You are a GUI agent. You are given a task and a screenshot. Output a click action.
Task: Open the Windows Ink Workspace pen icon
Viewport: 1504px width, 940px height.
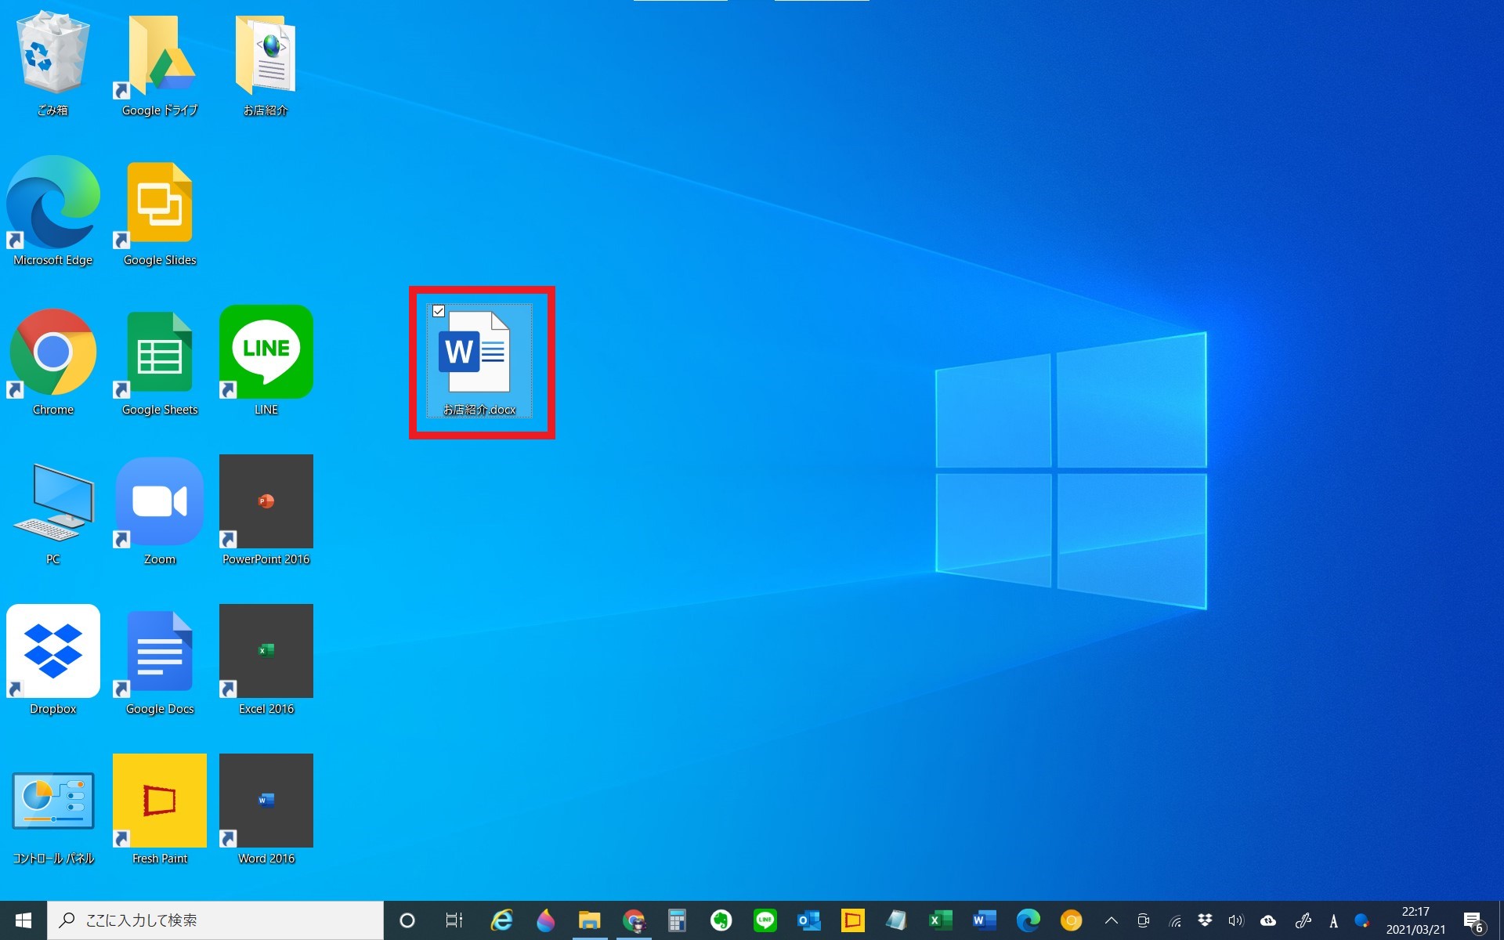(1303, 920)
